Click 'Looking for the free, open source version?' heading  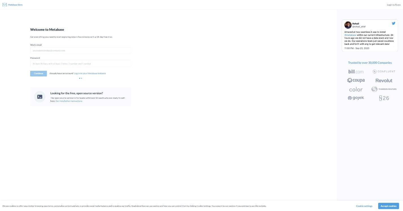pos(77,93)
